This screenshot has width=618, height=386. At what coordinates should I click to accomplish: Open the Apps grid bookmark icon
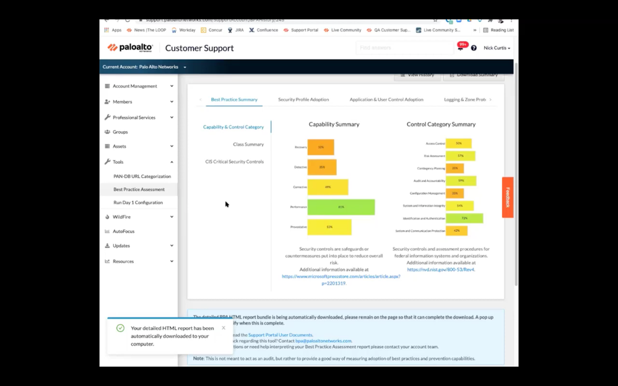(107, 30)
